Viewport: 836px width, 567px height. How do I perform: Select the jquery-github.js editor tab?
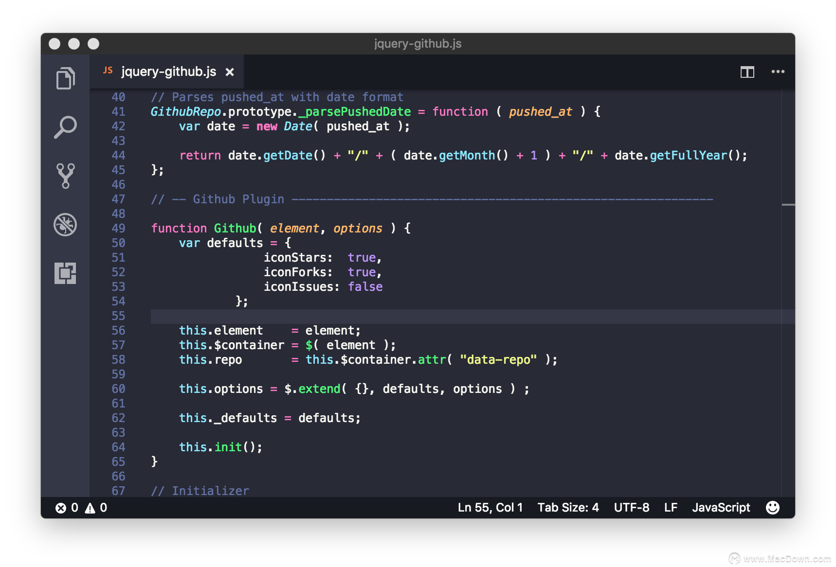(167, 71)
